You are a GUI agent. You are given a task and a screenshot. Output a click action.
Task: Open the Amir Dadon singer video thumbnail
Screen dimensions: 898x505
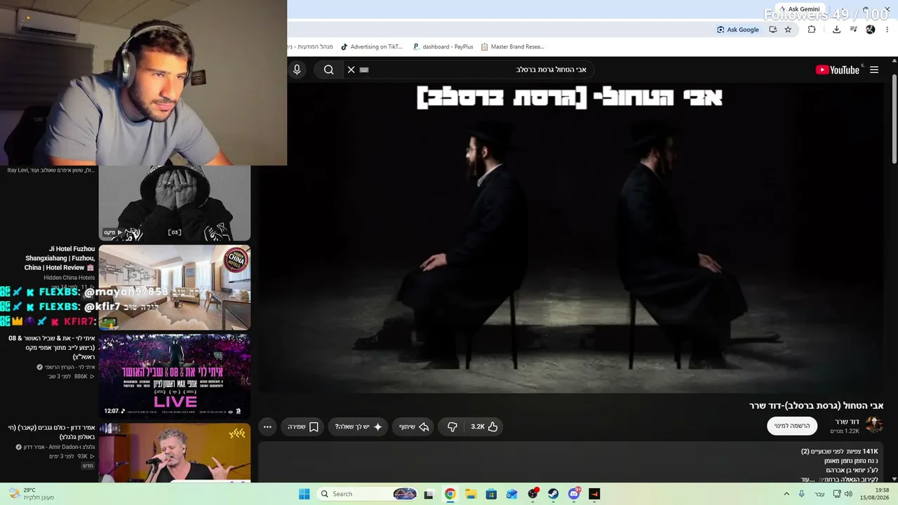[x=175, y=452]
